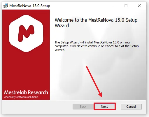Click the chemistry software solutions tagline
Screen dimensions: 149x117
pyautogui.click(x=21, y=97)
